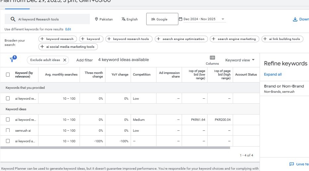This screenshot has width=309, height=171.
Task: Check the Medium competition keyword row checkbox
Action: click(x=8, y=120)
